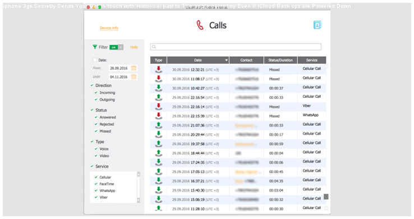Select incoming call icon at 15:40:30
The image size is (414, 219).
tap(158, 190)
